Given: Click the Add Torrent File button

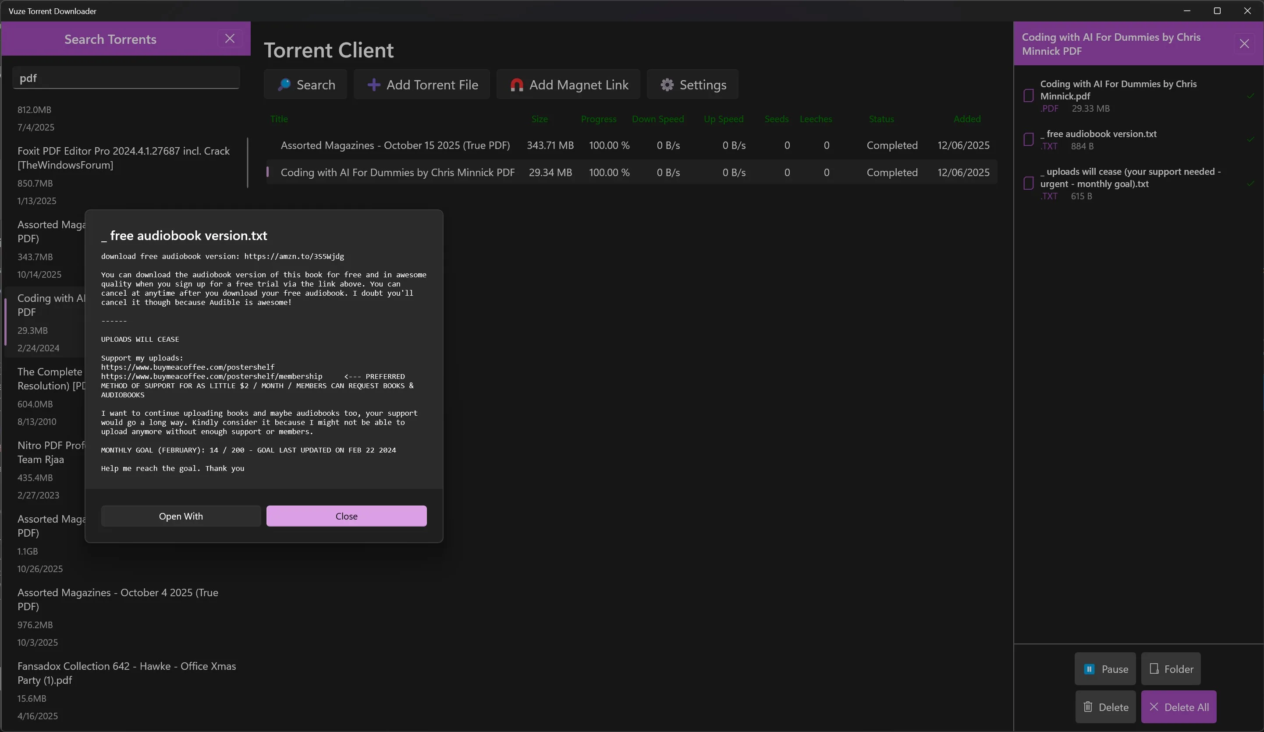Looking at the screenshot, I should 422,85.
